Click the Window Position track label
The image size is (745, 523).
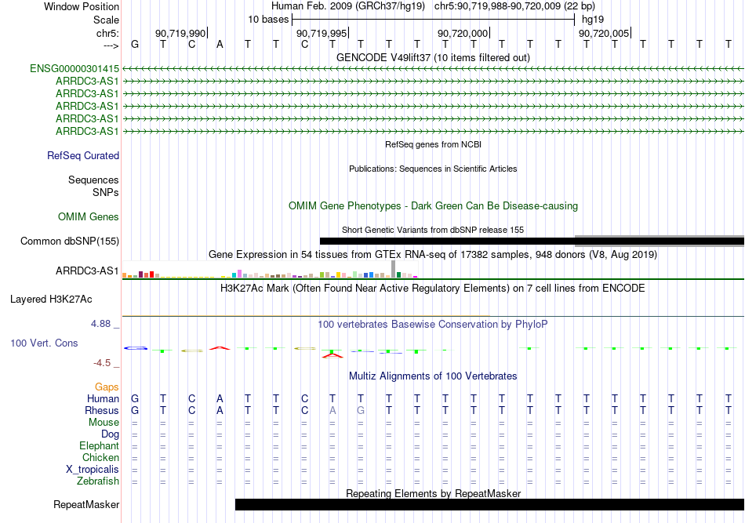(x=82, y=6)
